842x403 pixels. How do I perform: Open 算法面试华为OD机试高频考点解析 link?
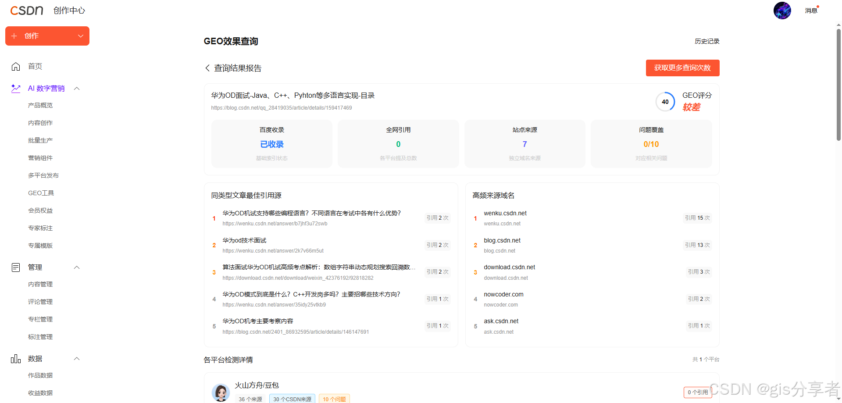[x=319, y=267]
